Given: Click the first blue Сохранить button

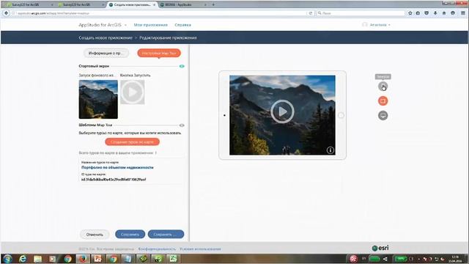Looking at the screenshot, I should 130,235.
